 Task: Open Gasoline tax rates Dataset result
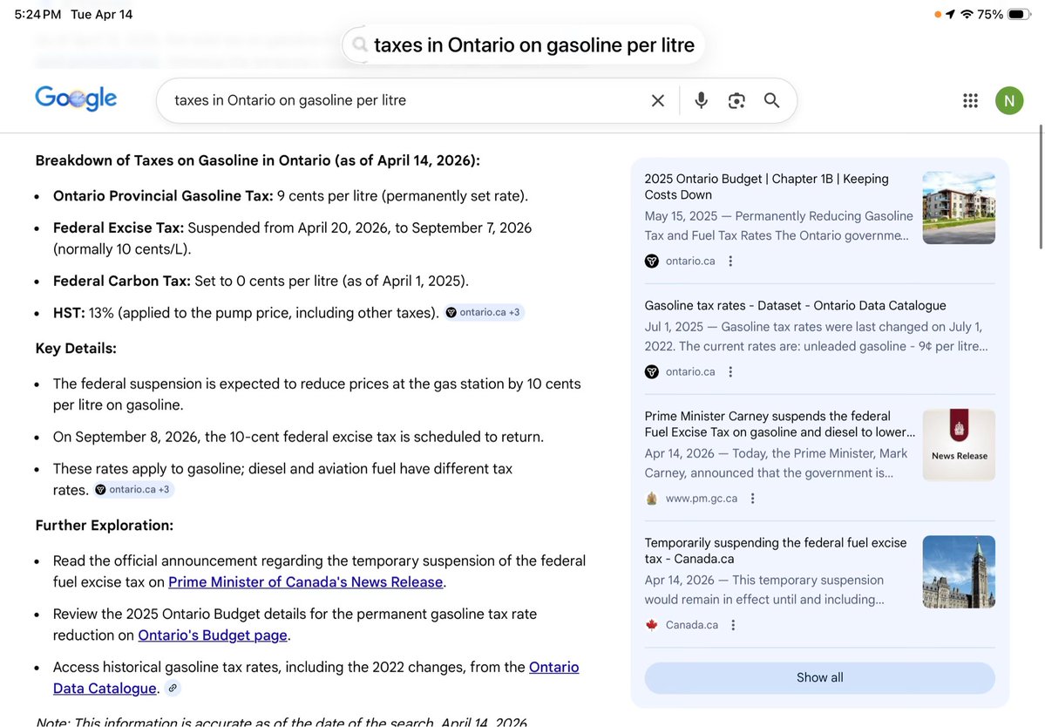[x=795, y=305]
